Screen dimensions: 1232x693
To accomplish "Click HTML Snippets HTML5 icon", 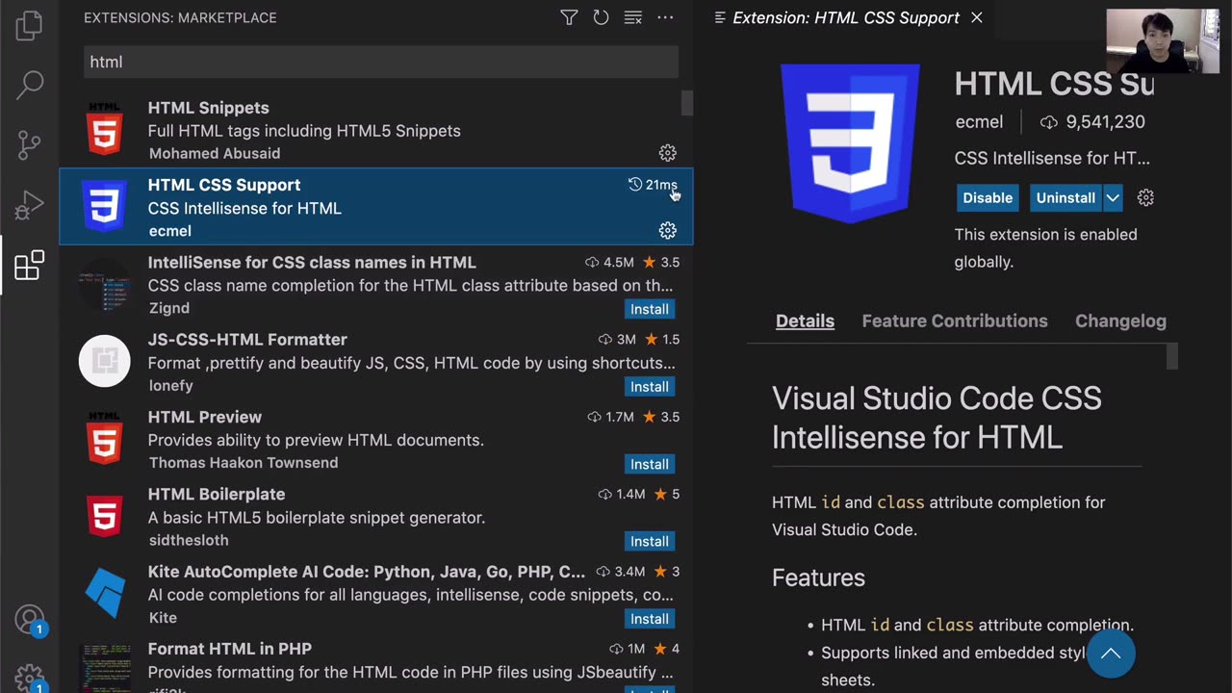I will point(104,128).
